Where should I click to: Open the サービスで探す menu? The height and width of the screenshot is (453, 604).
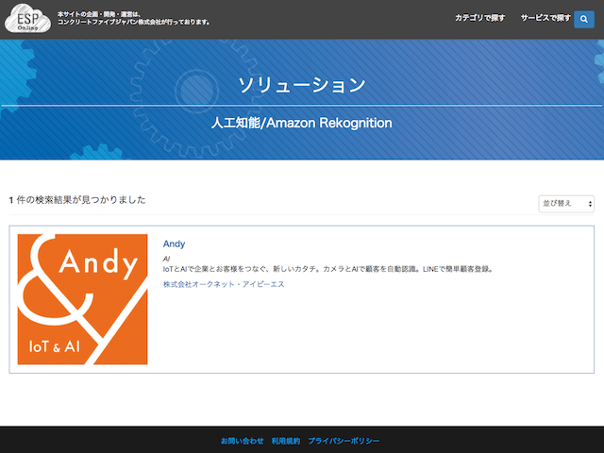[x=545, y=18]
